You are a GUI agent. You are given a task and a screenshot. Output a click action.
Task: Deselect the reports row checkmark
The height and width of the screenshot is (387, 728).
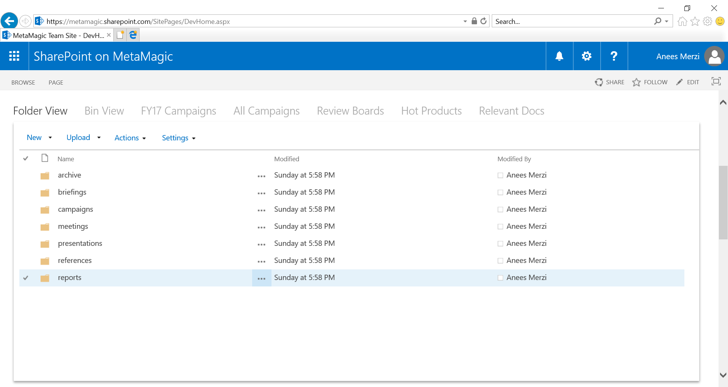[x=26, y=278]
